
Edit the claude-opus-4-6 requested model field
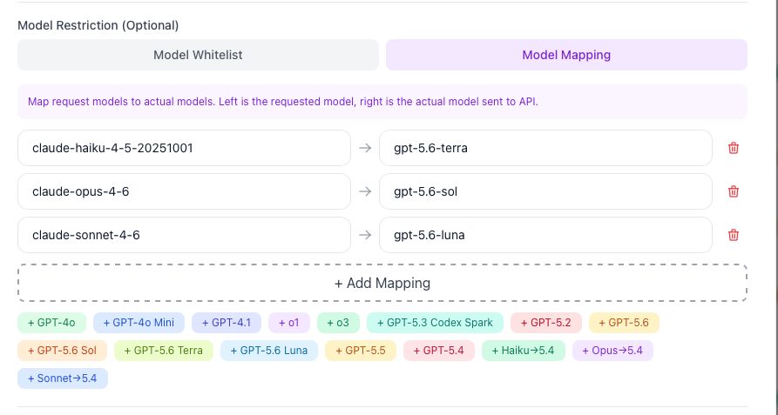[184, 191]
